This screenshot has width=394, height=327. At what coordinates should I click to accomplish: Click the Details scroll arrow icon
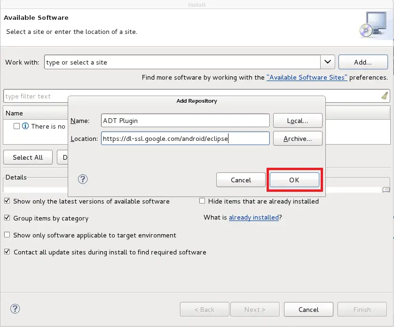(x=386, y=189)
